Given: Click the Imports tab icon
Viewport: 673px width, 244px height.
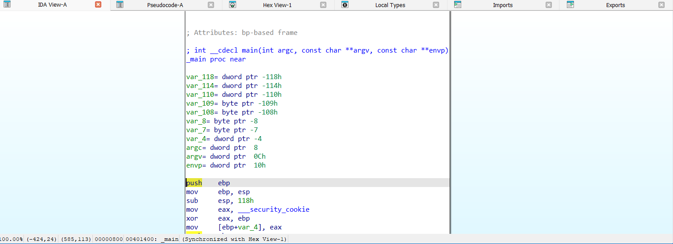Looking at the screenshot, I should pos(458,5).
